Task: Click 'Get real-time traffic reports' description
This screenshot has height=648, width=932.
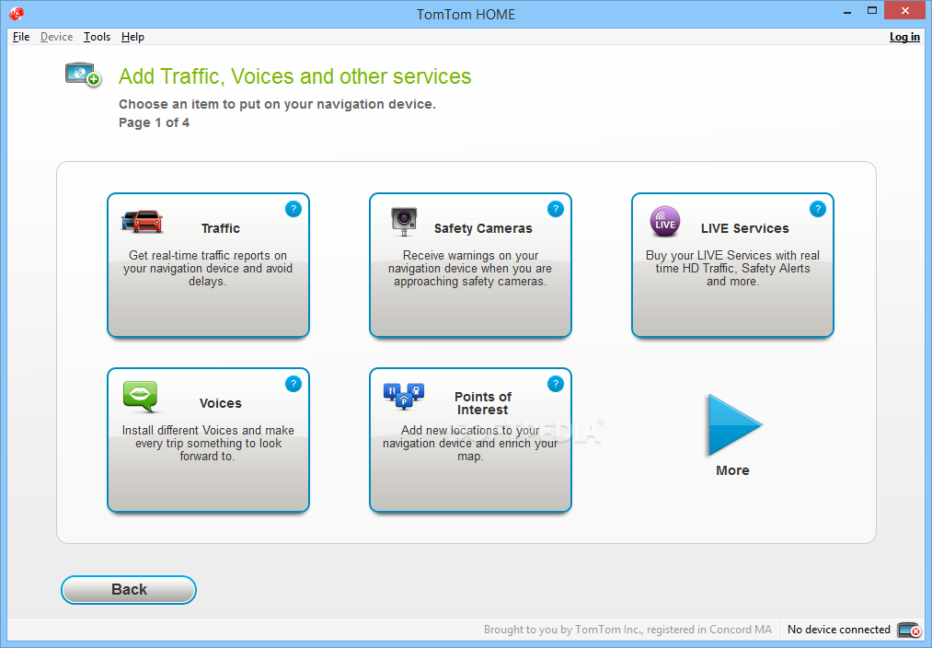Action: tap(208, 268)
